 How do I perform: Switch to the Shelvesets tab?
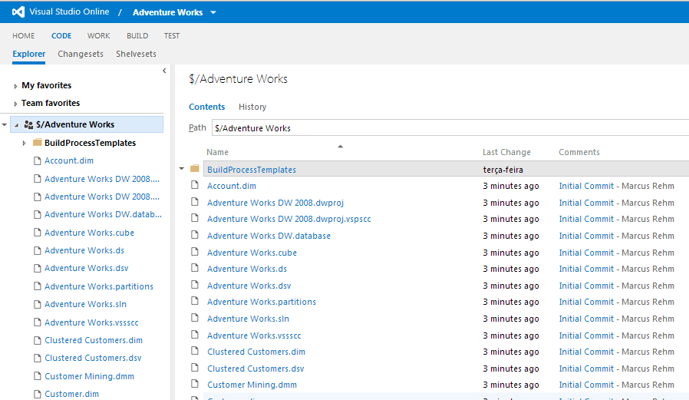pyautogui.click(x=136, y=54)
